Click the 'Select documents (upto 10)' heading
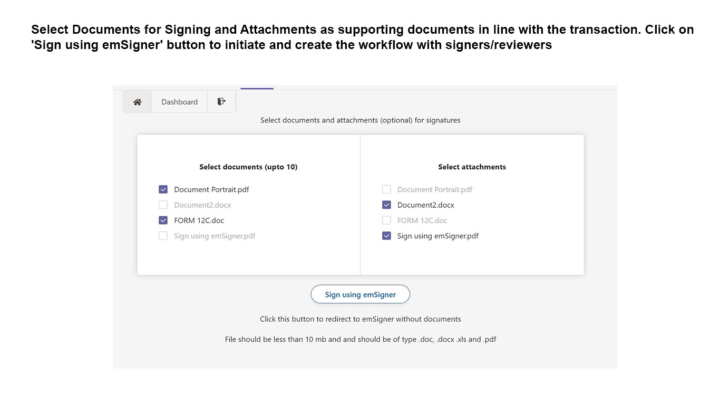 pyautogui.click(x=248, y=167)
